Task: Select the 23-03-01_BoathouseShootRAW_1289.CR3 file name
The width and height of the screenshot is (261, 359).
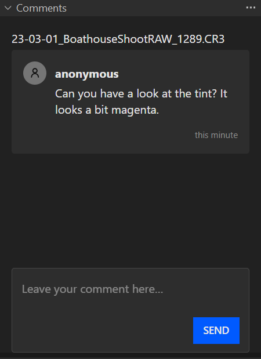Action: click(118, 39)
